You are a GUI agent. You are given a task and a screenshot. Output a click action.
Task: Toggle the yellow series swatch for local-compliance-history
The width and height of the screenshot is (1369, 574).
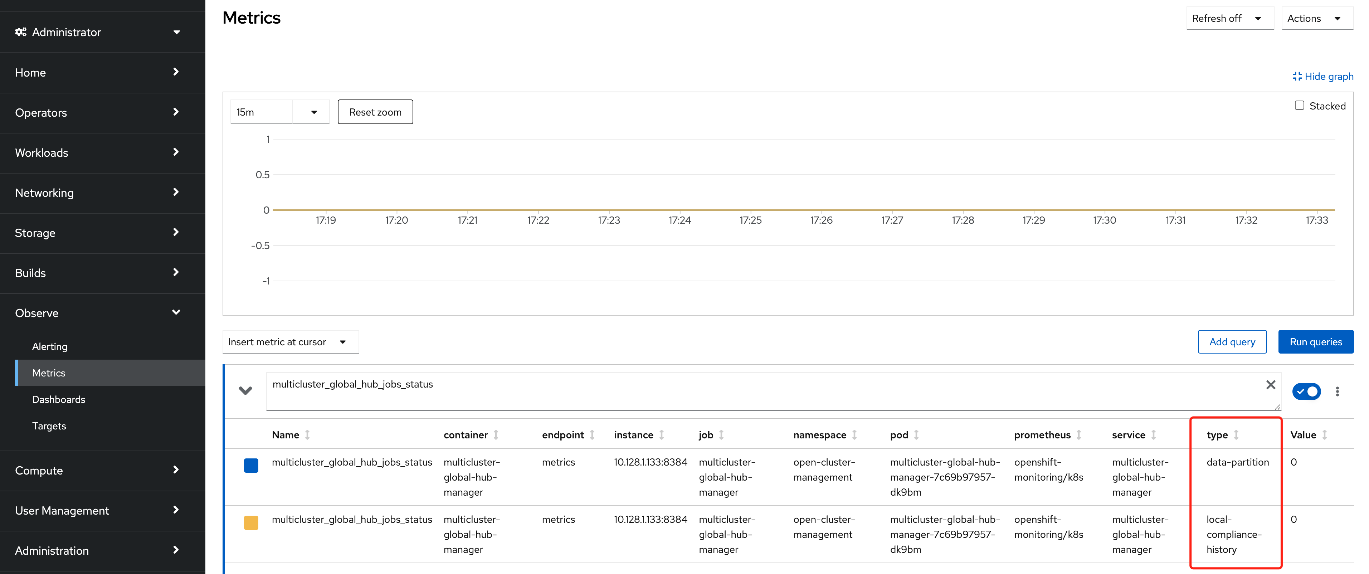pos(251,523)
